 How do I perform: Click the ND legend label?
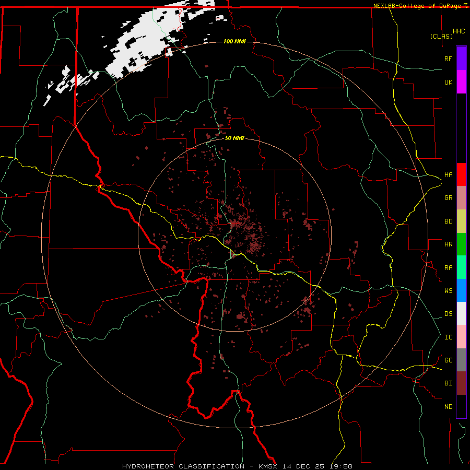448,407
